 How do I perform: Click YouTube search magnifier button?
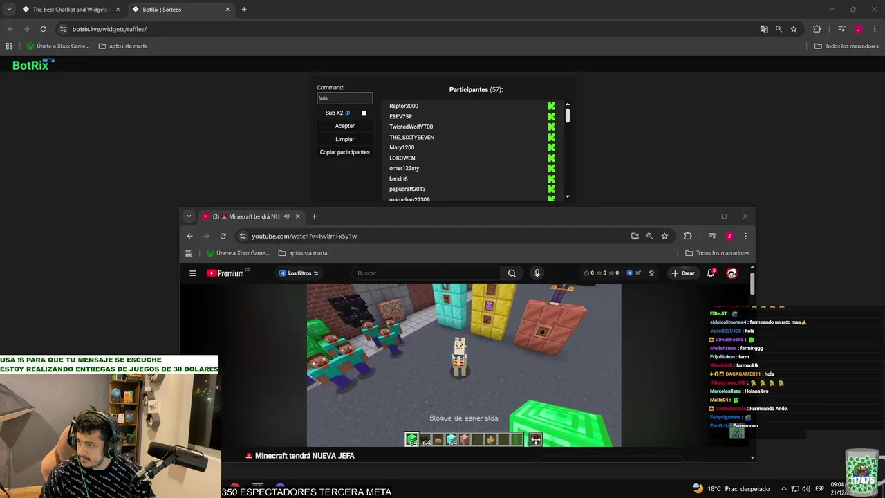point(512,273)
